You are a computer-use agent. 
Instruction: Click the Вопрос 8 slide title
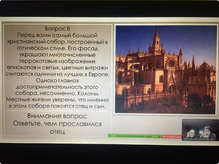[x=57, y=29]
